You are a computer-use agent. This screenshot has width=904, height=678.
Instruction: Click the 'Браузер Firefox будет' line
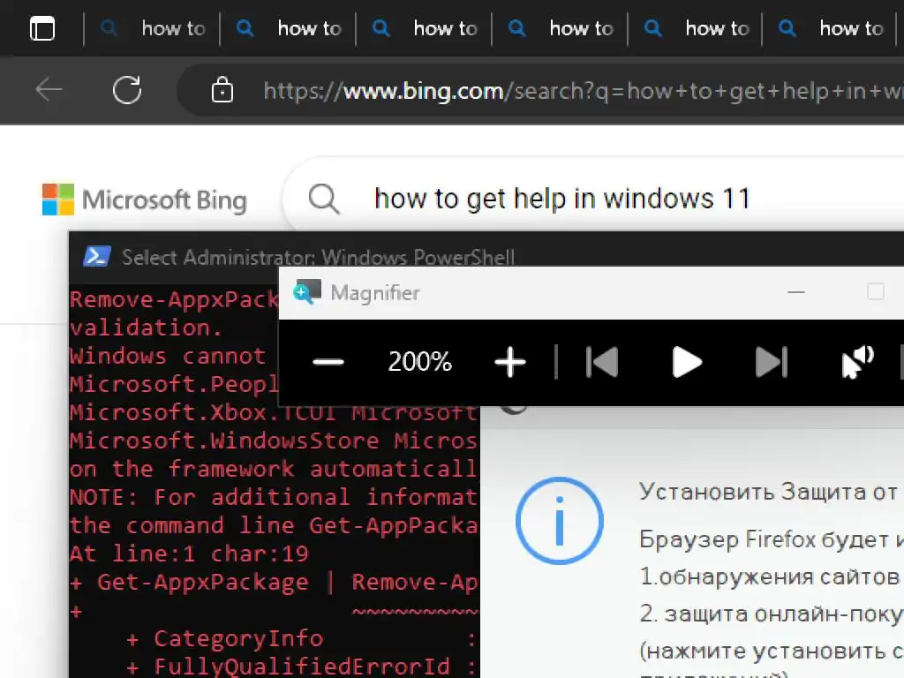(772, 539)
